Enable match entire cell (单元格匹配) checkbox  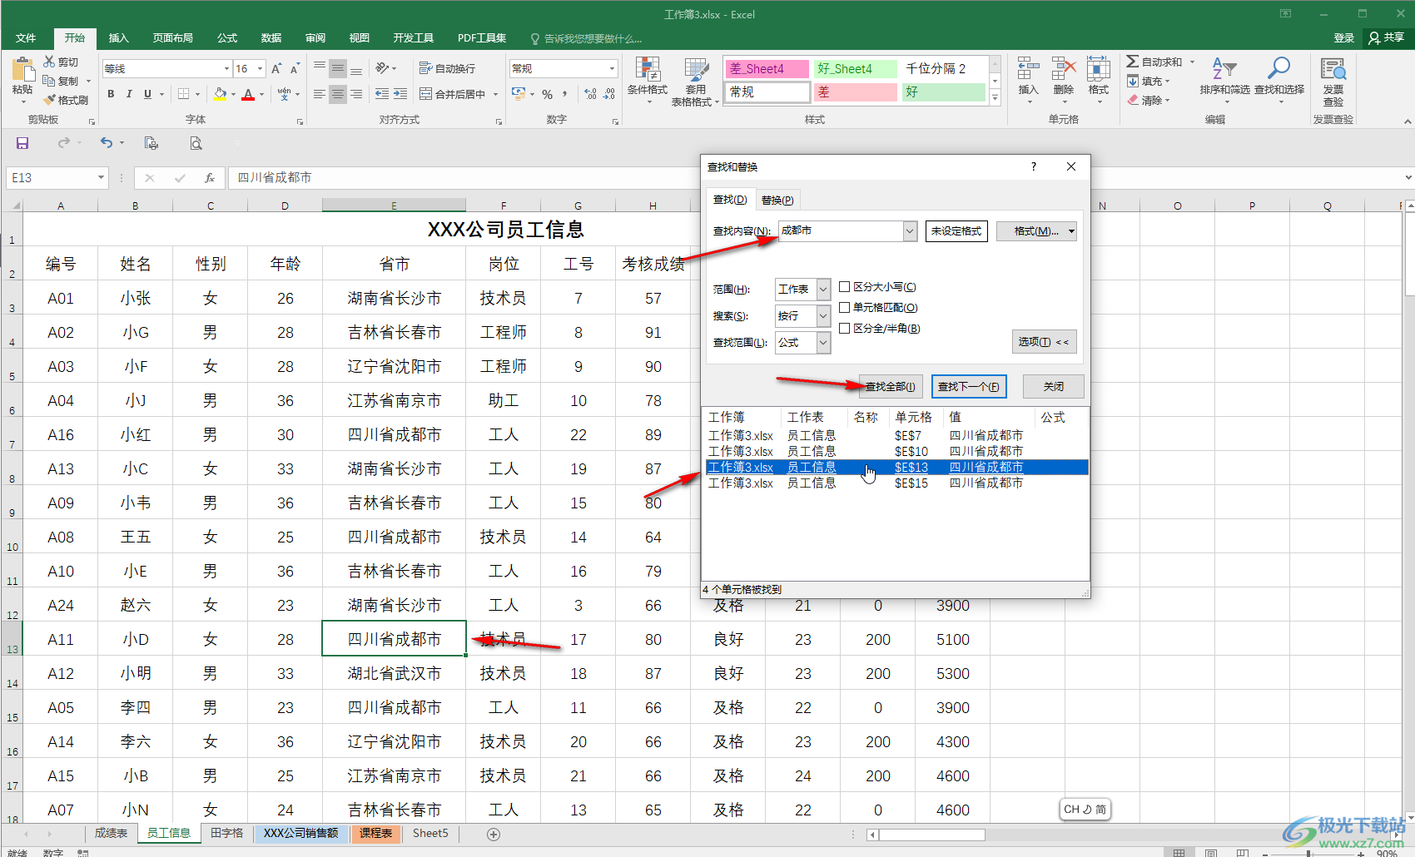pyautogui.click(x=844, y=308)
